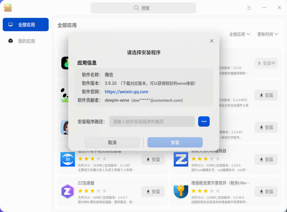Viewport: 287px width, 212px height.
Task: Expand the 更新时间 sort dropdown
Action: pos(268,34)
